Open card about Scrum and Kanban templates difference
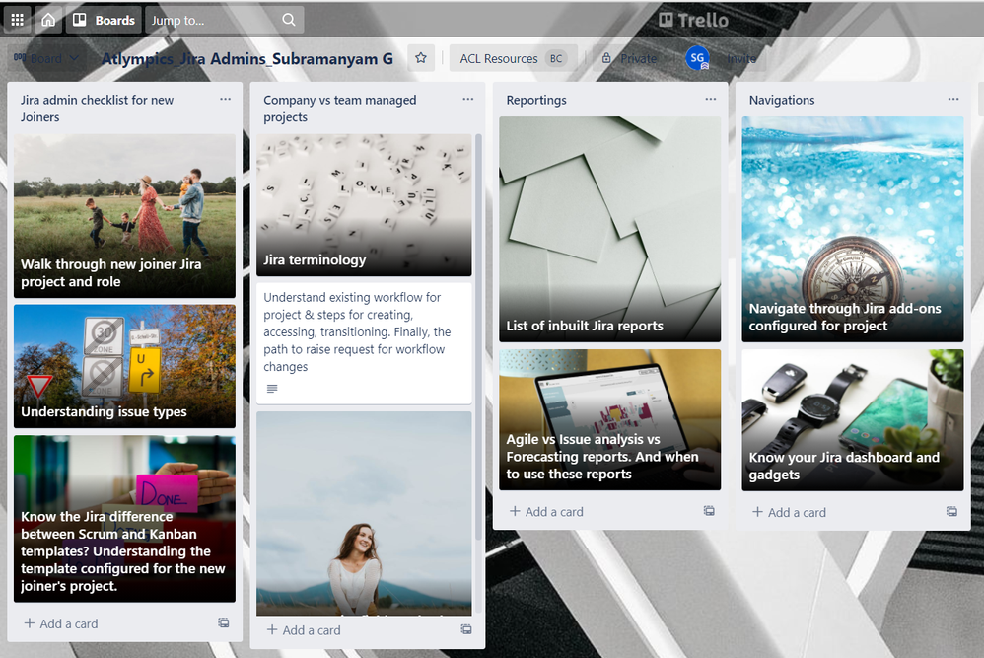Image resolution: width=984 pixels, height=658 pixels. [125, 519]
